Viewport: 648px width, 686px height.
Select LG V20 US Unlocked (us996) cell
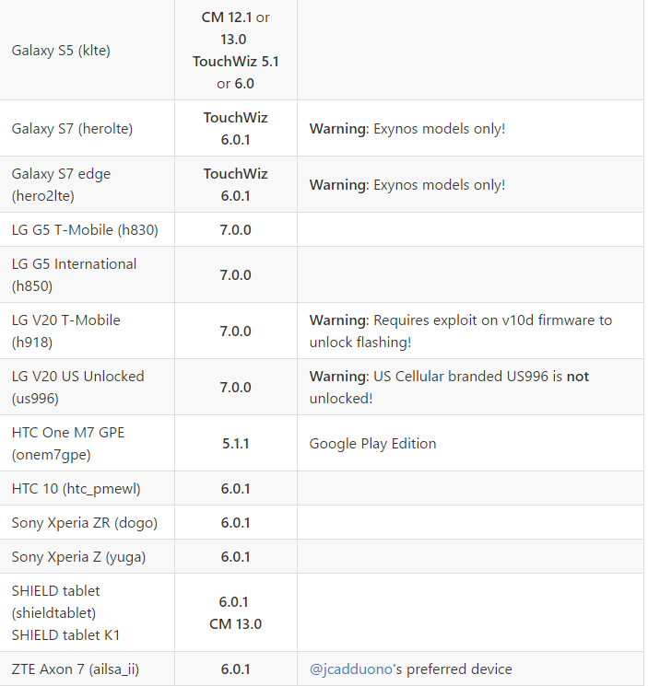pos(77,388)
